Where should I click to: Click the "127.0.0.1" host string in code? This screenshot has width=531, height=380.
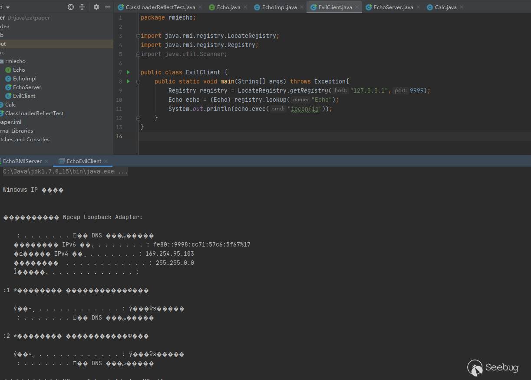[x=369, y=91]
